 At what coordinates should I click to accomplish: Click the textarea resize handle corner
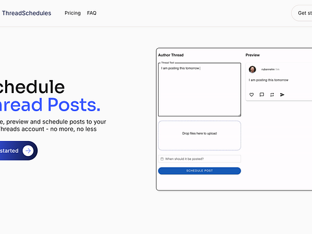[x=239, y=115]
